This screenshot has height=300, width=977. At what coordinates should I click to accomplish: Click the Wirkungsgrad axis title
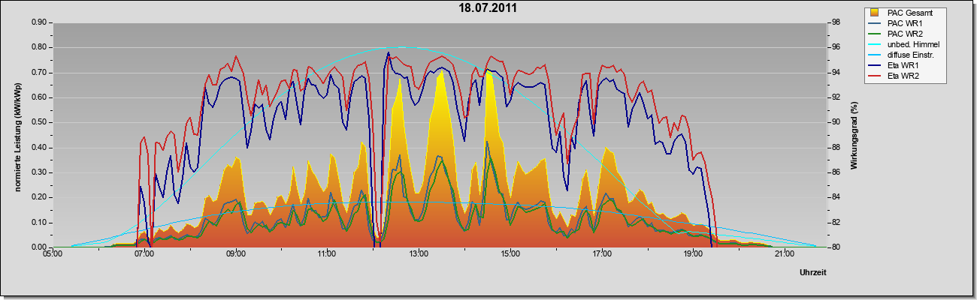coord(854,135)
